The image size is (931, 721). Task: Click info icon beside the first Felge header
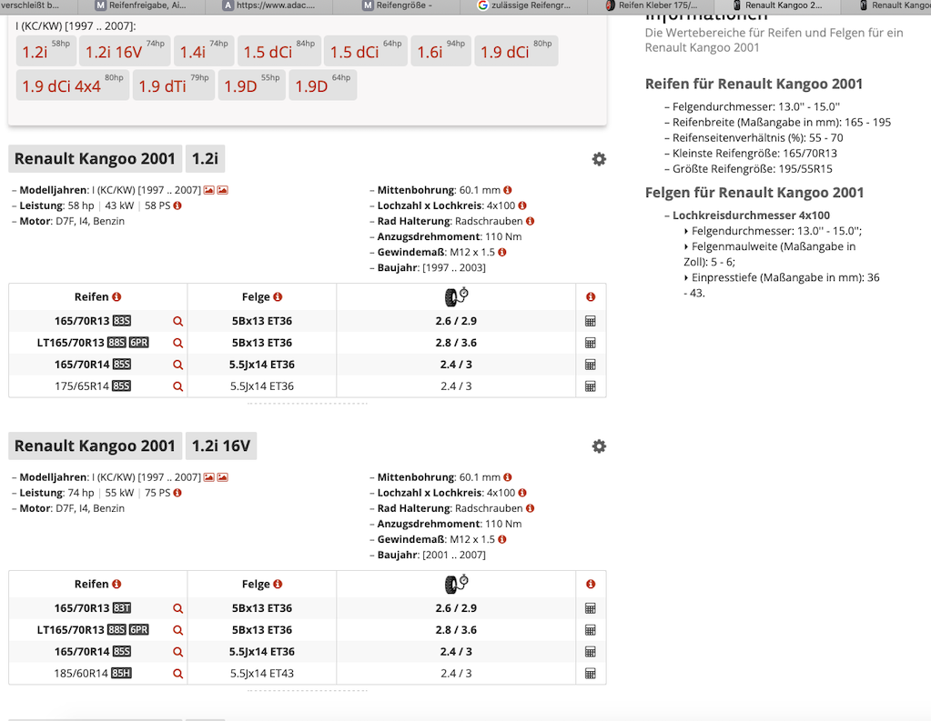click(278, 297)
